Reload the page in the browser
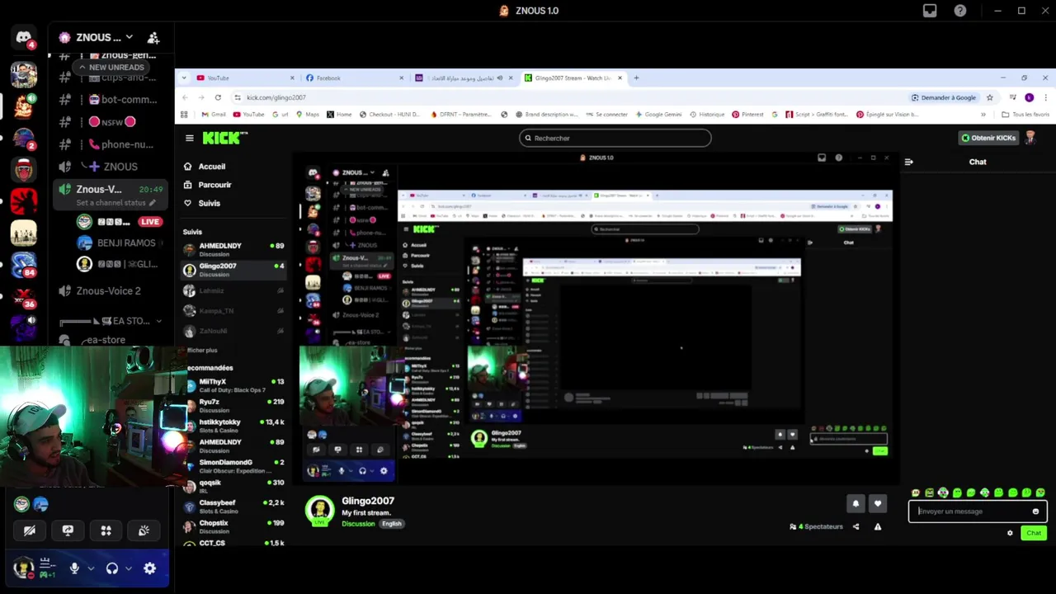 coord(218,97)
